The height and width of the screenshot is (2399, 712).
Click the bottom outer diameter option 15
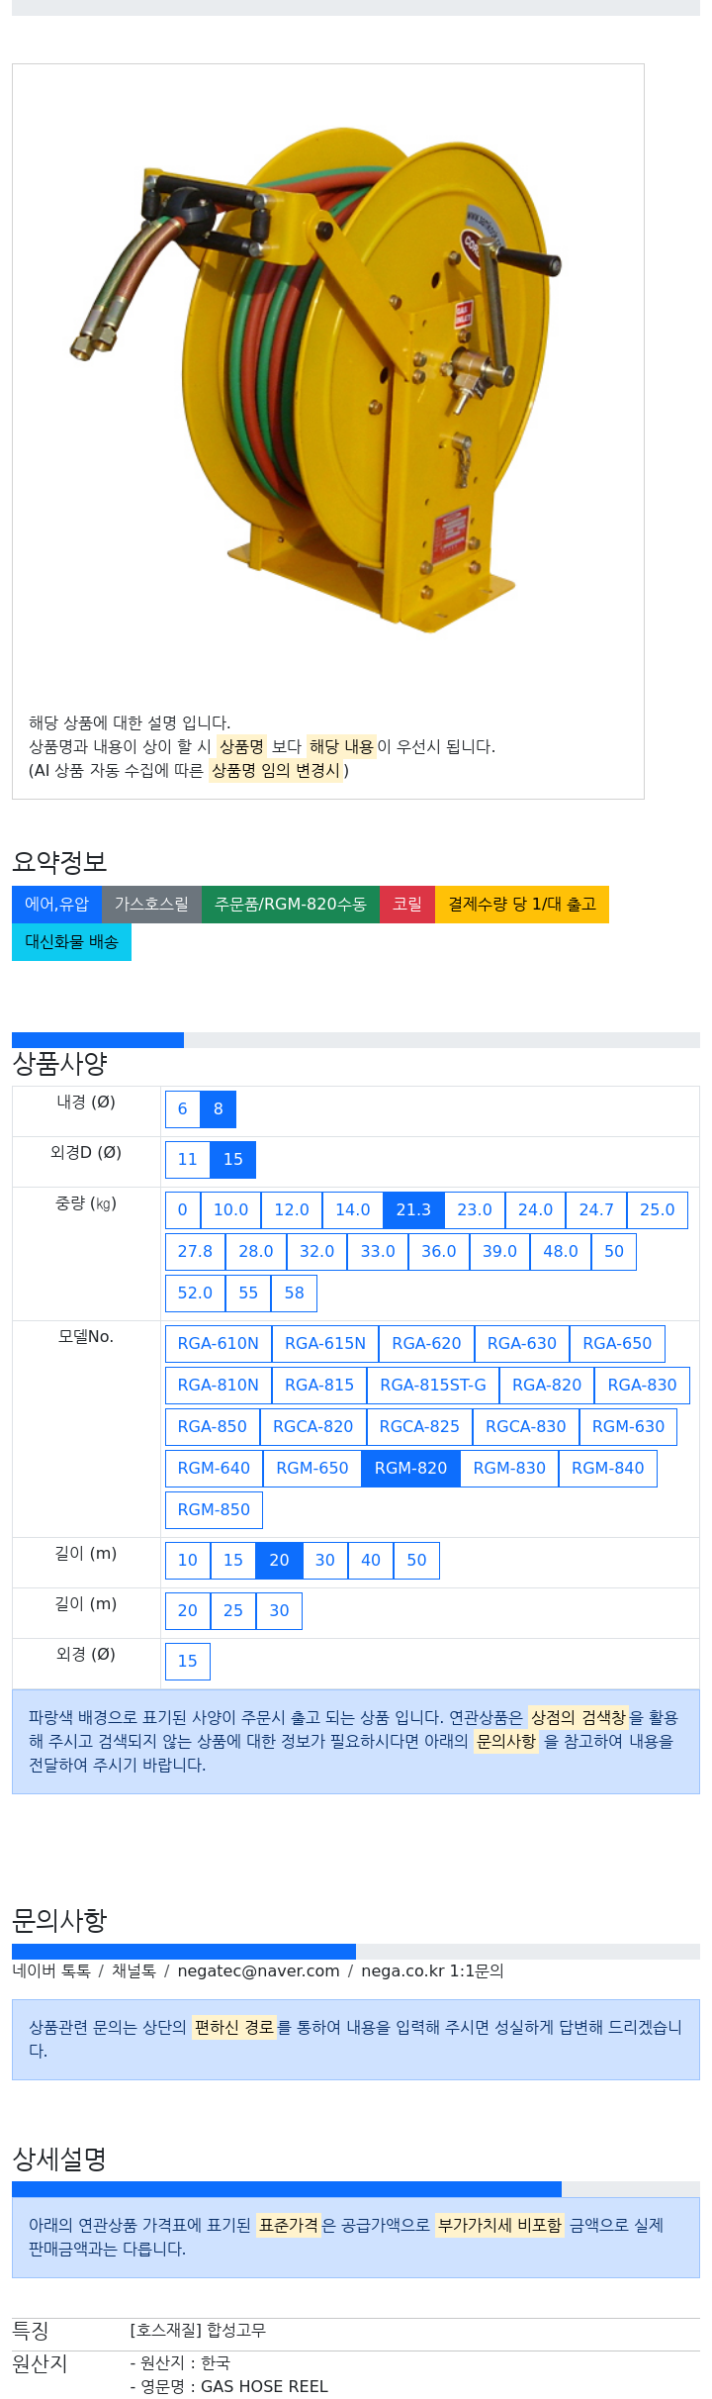[x=187, y=1661]
